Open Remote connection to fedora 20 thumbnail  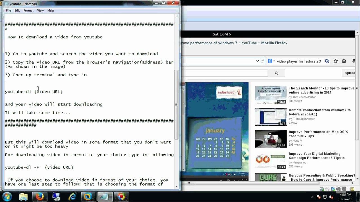[271, 117]
